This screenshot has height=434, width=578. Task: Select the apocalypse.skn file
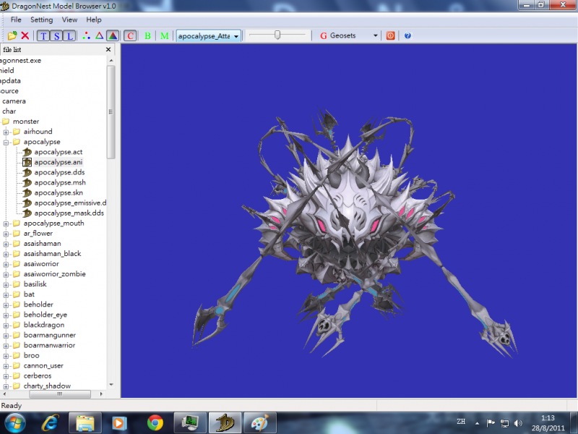[x=59, y=192]
